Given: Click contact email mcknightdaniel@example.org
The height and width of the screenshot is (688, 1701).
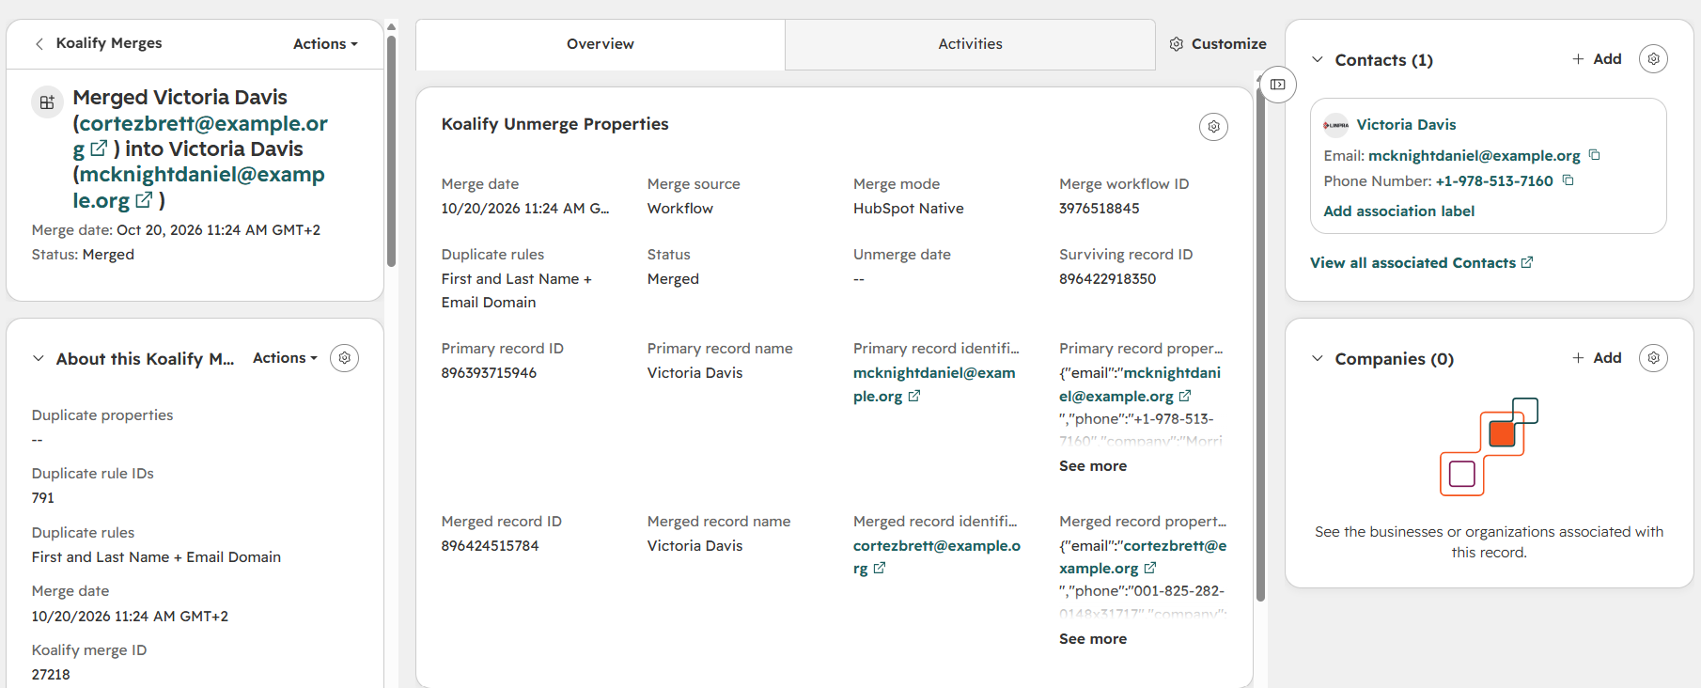Looking at the screenshot, I should click(x=1474, y=156).
